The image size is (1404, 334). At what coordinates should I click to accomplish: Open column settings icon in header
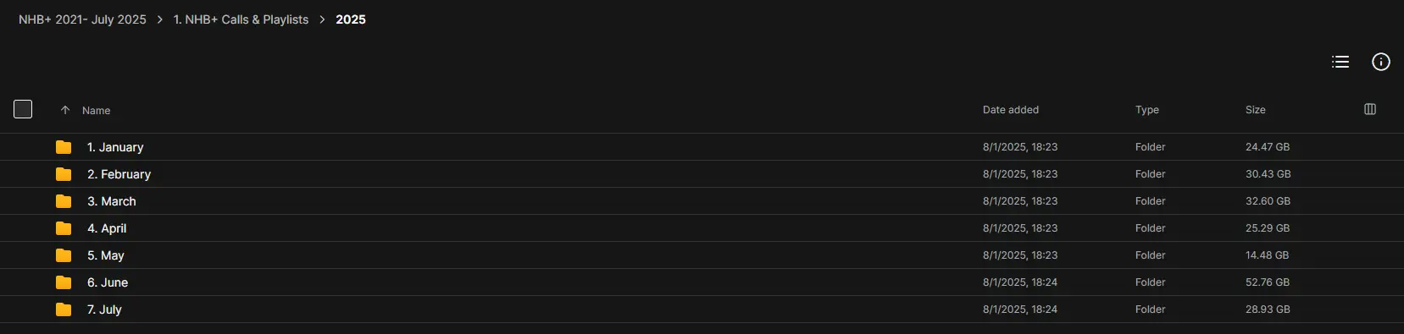point(1370,109)
